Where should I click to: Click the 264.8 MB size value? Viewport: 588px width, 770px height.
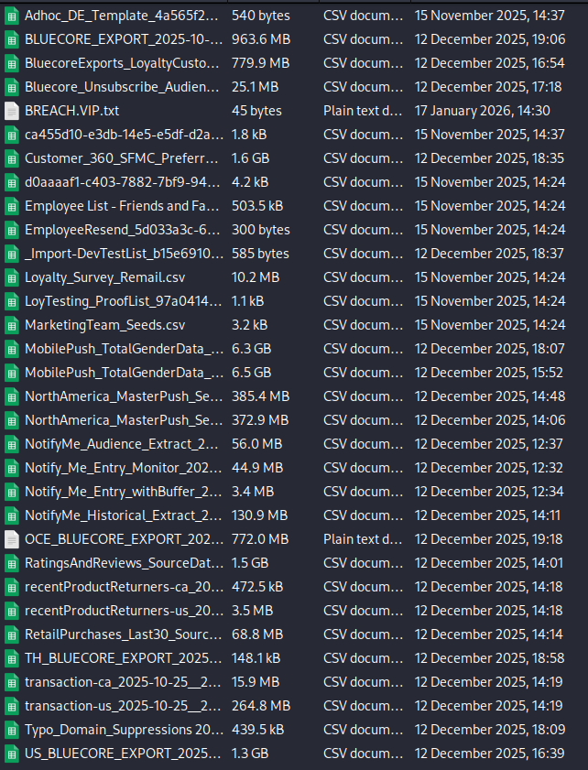(x=261, y=706)
